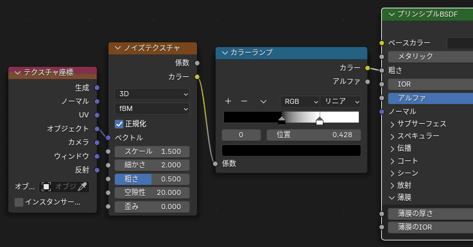Add a color stop with plus button

[x=228, y=101]
